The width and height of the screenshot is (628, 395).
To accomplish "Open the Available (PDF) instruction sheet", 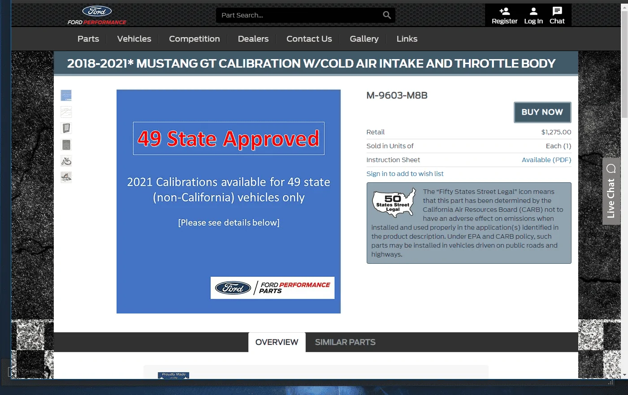I will pos(546,160).
